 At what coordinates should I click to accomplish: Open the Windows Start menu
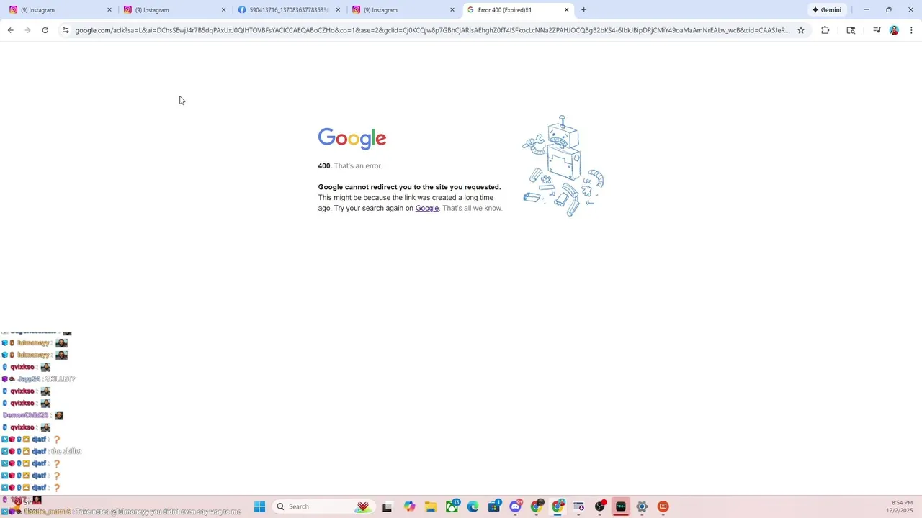point(259,506)
